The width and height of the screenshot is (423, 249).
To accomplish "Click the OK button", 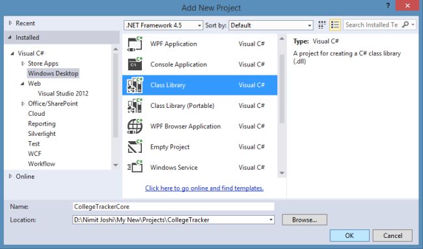I will [x=349, y=235].
